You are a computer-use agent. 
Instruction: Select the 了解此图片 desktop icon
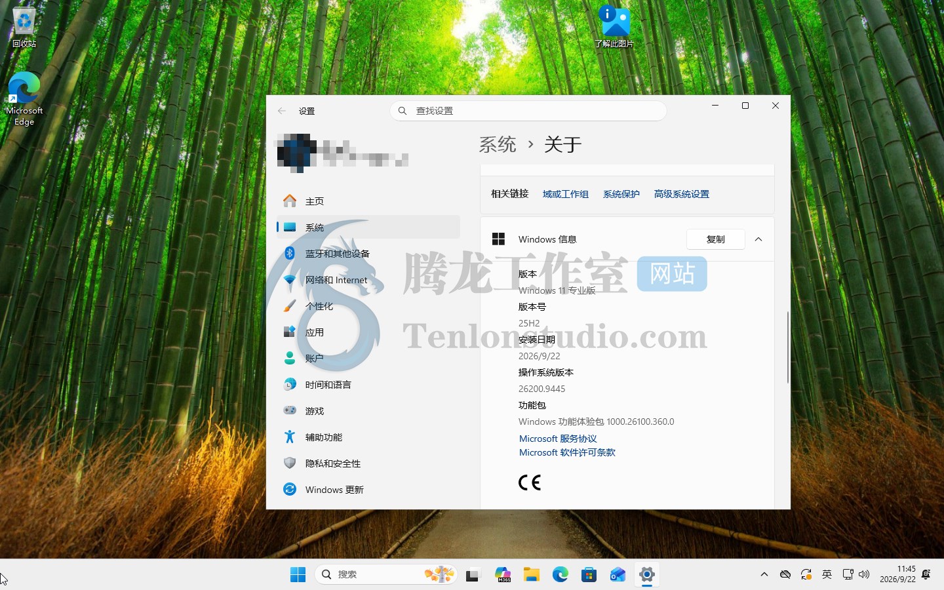[614, 28]
